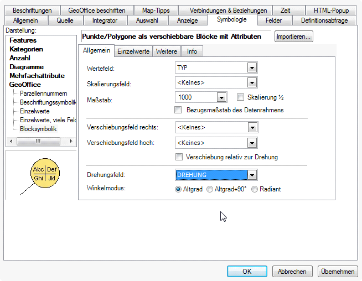
Task: Choose the Radiant angle mode
Action: point(255,189)
